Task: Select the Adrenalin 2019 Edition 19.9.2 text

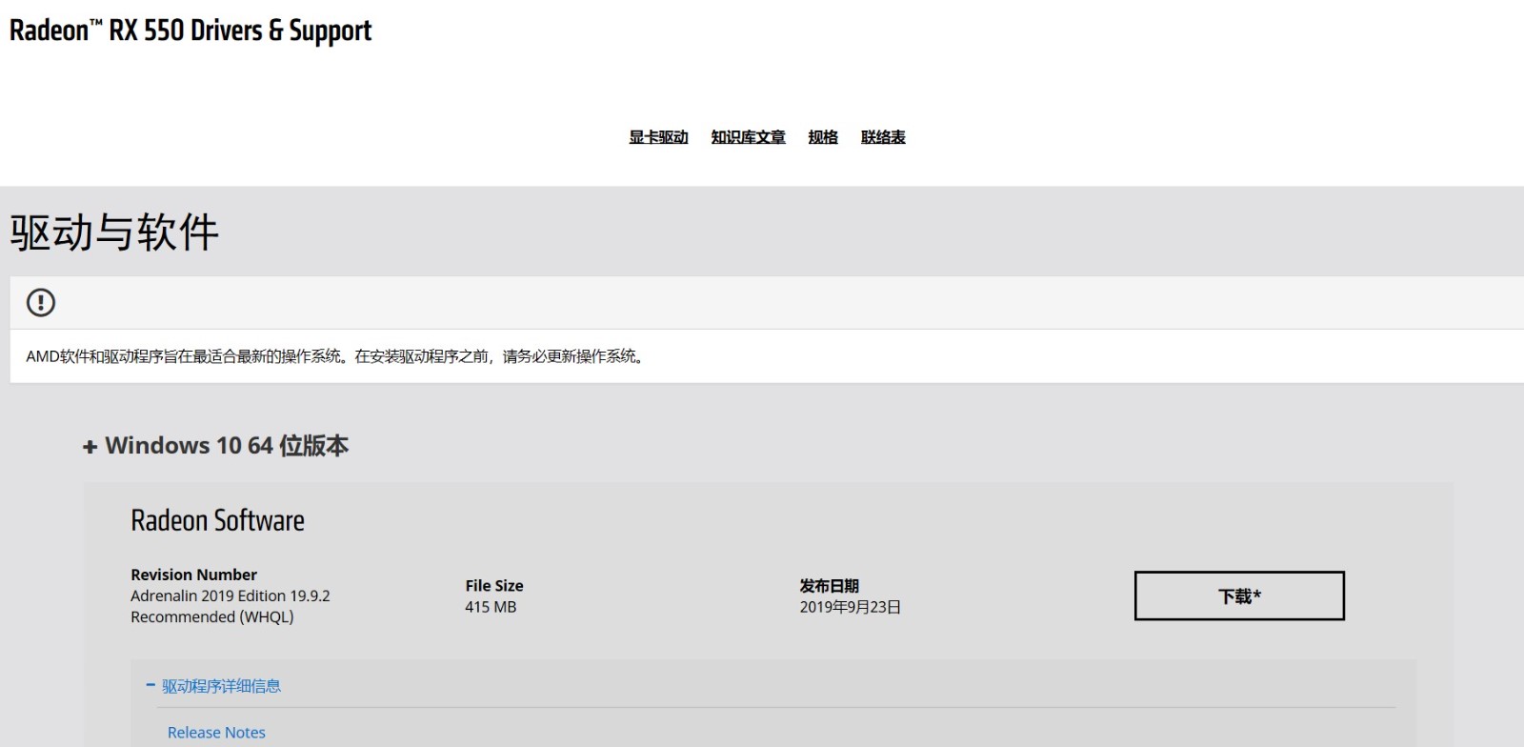Action: click(231, 596)
